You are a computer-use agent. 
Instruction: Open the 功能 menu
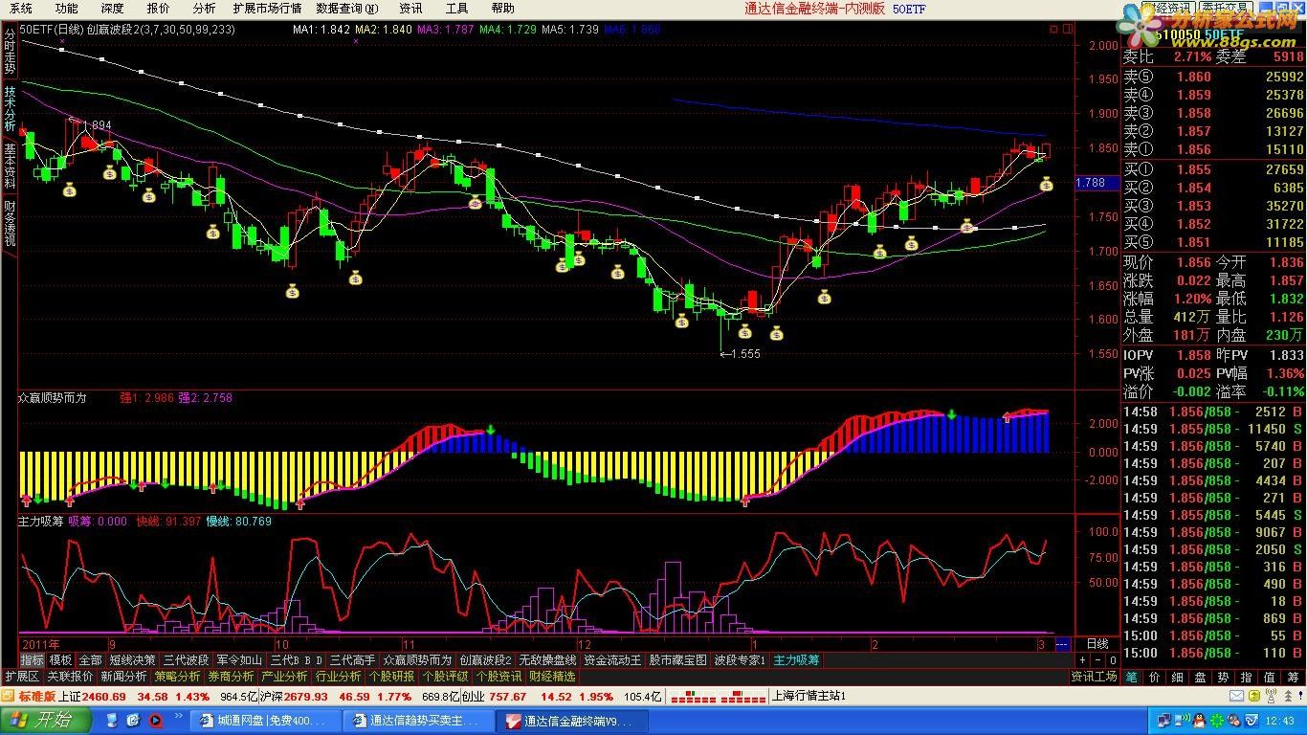(66, 9)
